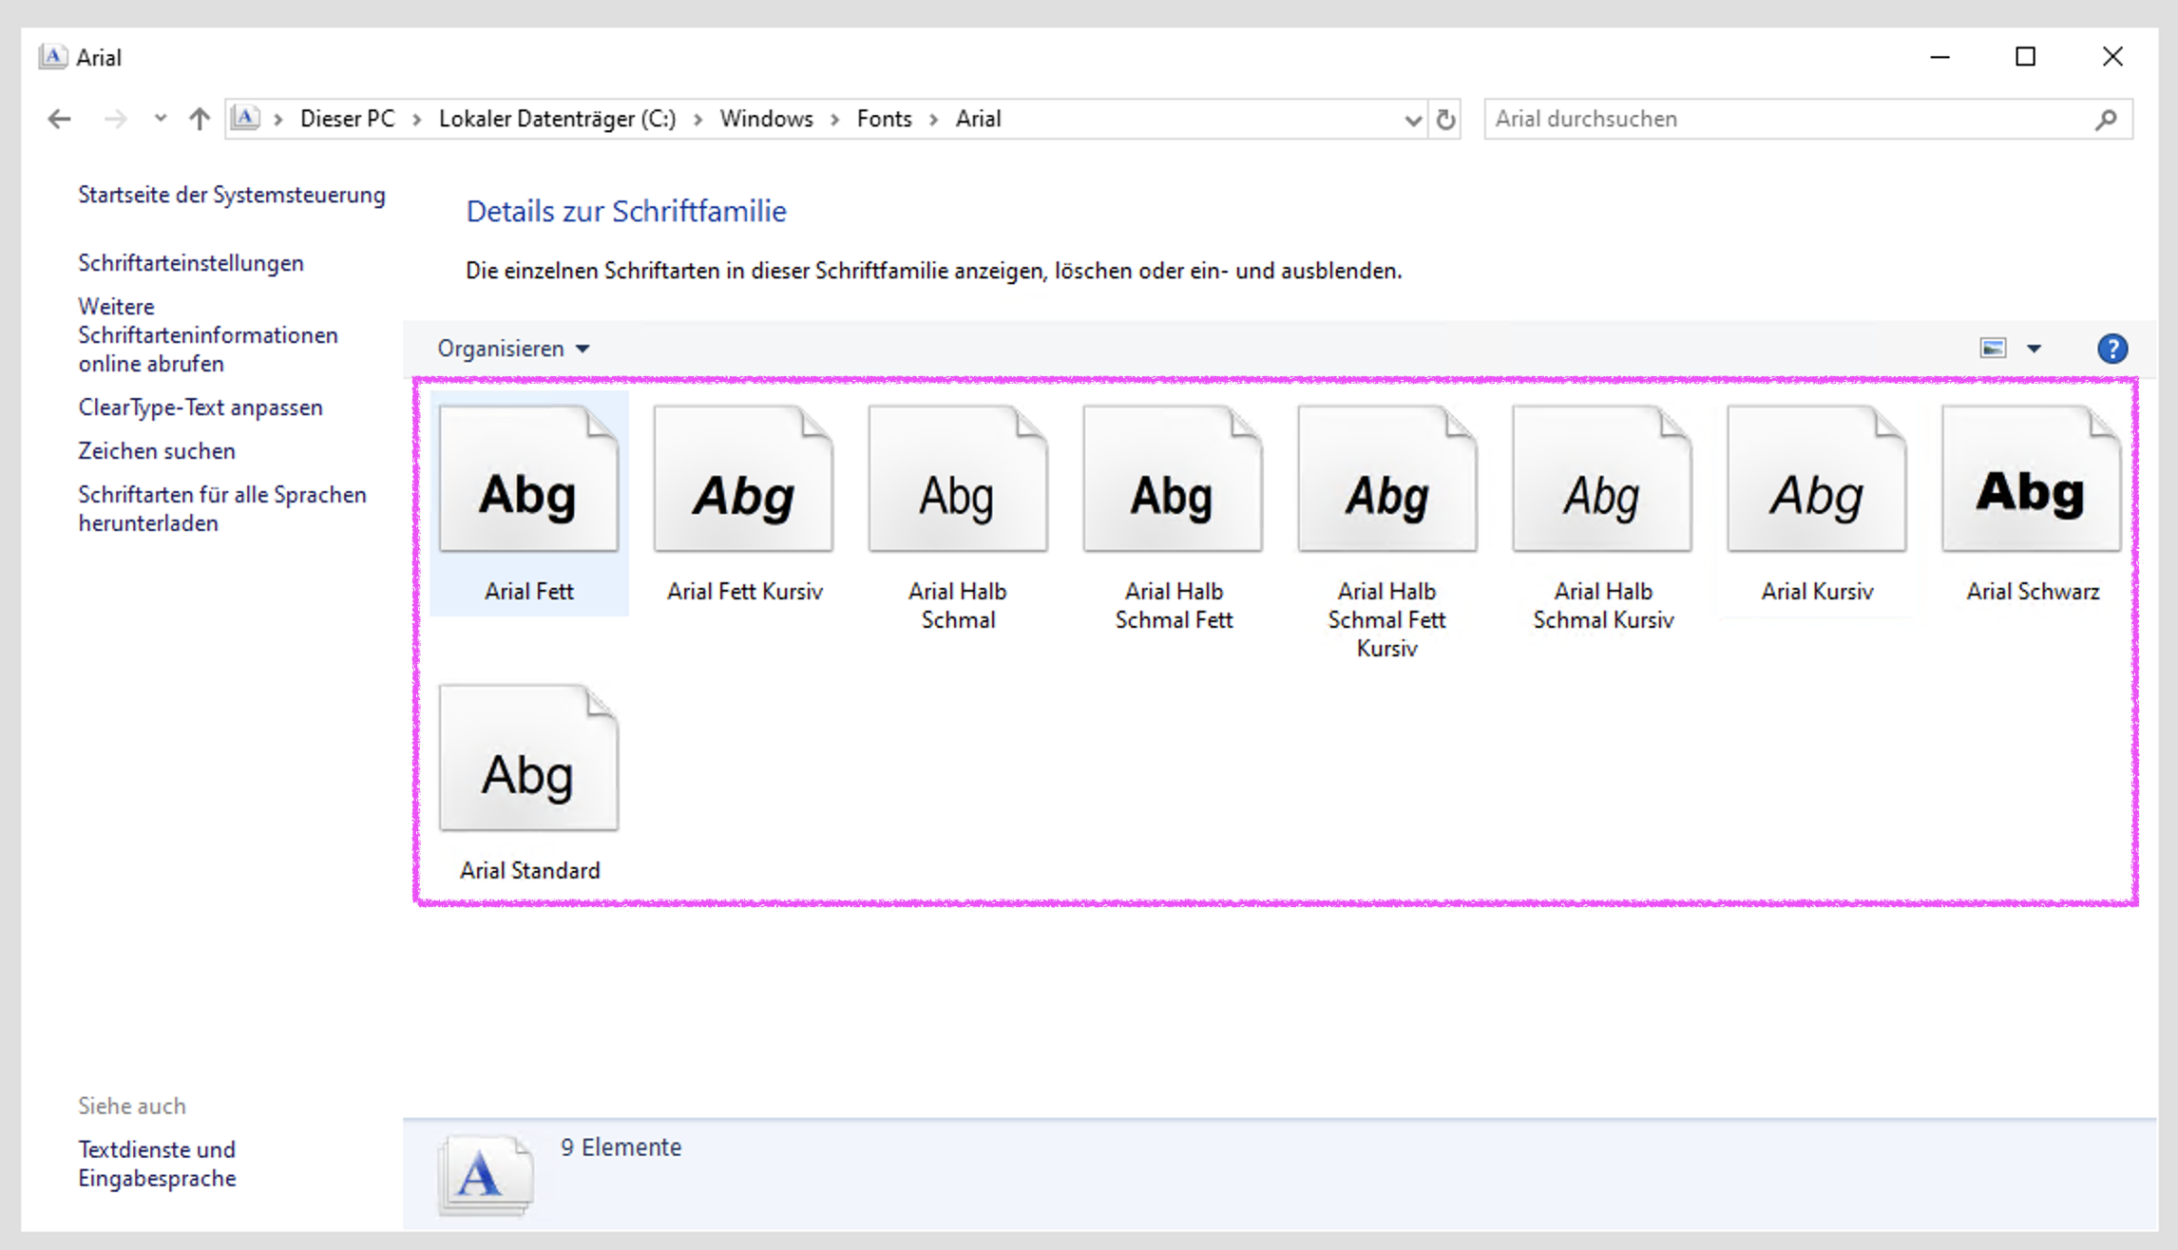Close the Arial window
This screenshot has width=2178, height=1250.
pos(2112,57)
